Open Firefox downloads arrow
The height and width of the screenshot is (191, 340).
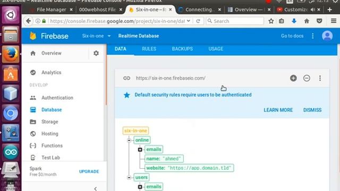coord(294,21)
